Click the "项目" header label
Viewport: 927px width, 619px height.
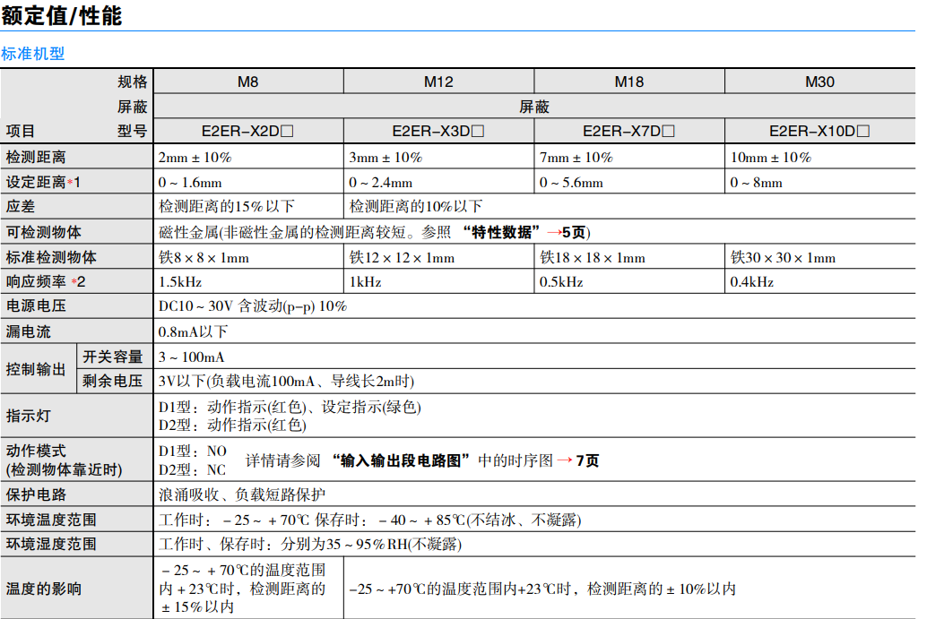pyautogui.click(x=21, y=131)
